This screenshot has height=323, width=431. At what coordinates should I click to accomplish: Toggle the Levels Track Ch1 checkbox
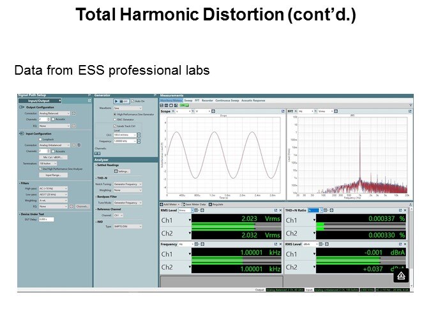[115, 126]
